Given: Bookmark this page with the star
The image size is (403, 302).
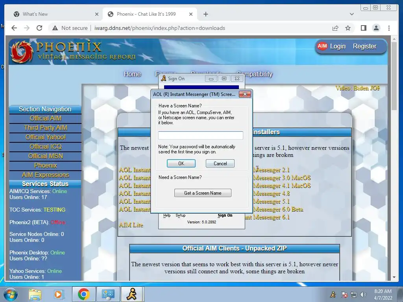Looking at the screenshot, I should 348,28.
